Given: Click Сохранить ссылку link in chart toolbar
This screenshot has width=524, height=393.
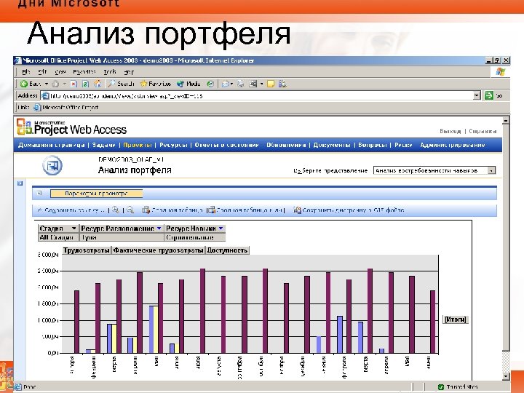Looking at the screenshot, I should (71, 210).
